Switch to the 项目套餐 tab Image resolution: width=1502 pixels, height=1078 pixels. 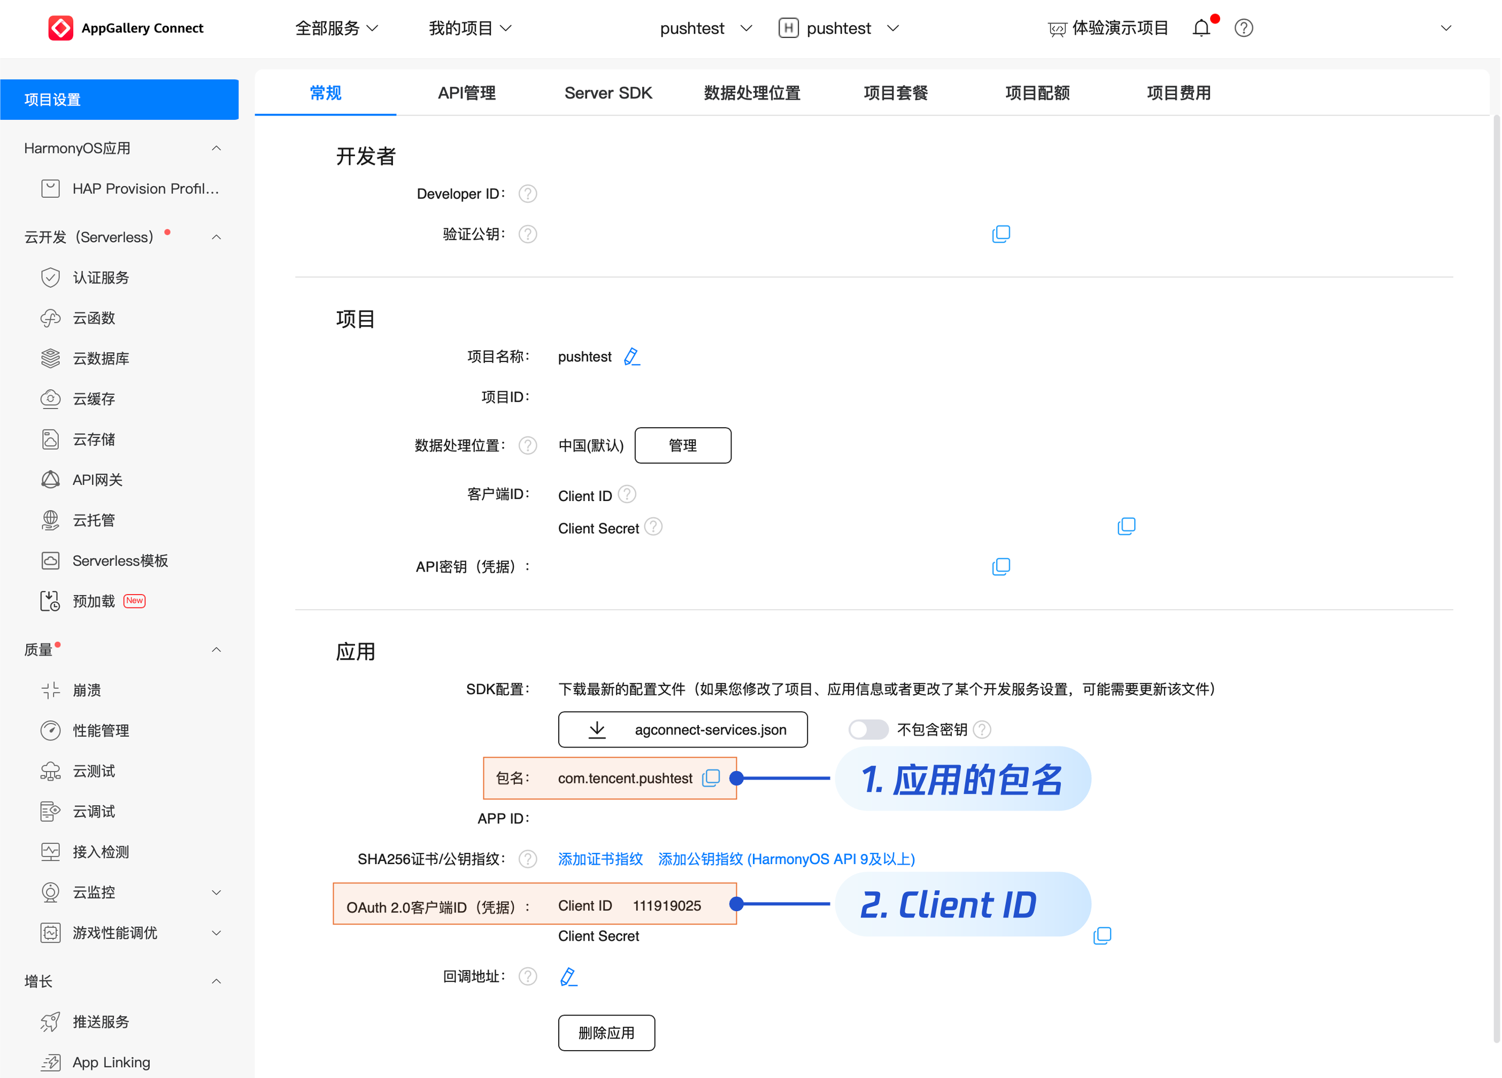click(896, 94)
